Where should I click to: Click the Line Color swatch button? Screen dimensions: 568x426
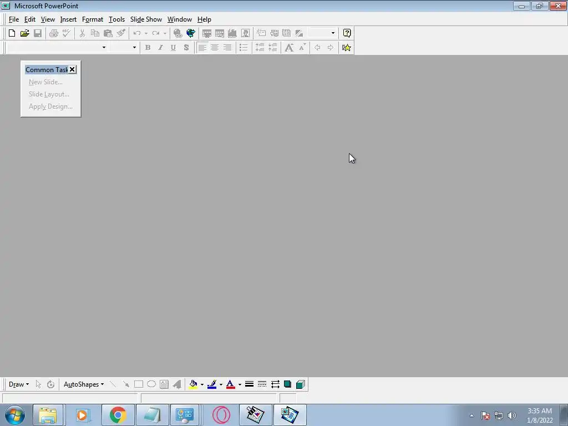pyautogui.click(x=212, y=384)
